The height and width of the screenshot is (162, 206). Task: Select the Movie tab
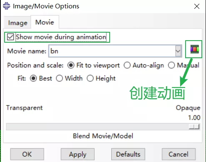(x=45, y=22)
